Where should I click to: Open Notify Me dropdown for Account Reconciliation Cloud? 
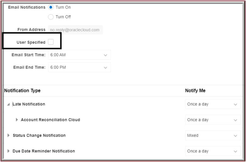[213, 120]
